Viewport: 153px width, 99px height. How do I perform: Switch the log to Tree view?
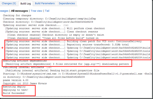coord(36,11)
